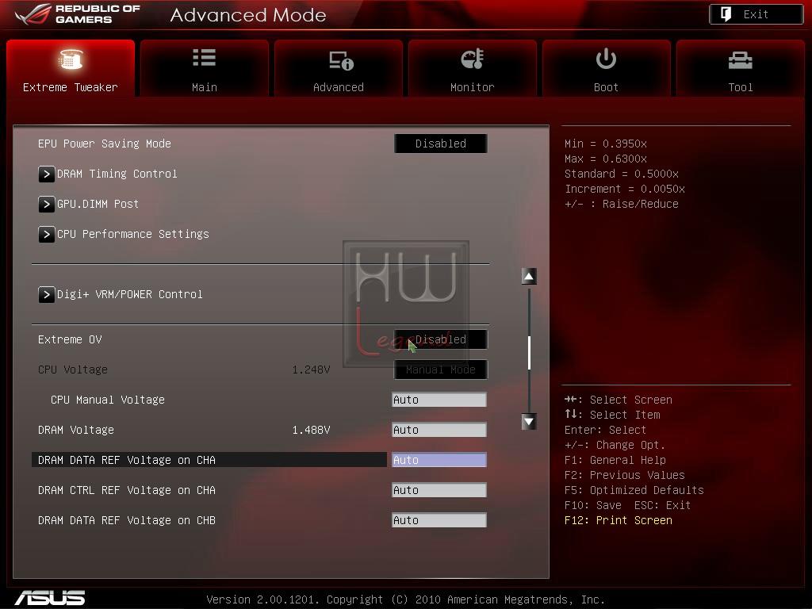This screenshot has width=812, height=609.
Task: Click the F5: Optimized Defaults hint
Action: (634, 490)
